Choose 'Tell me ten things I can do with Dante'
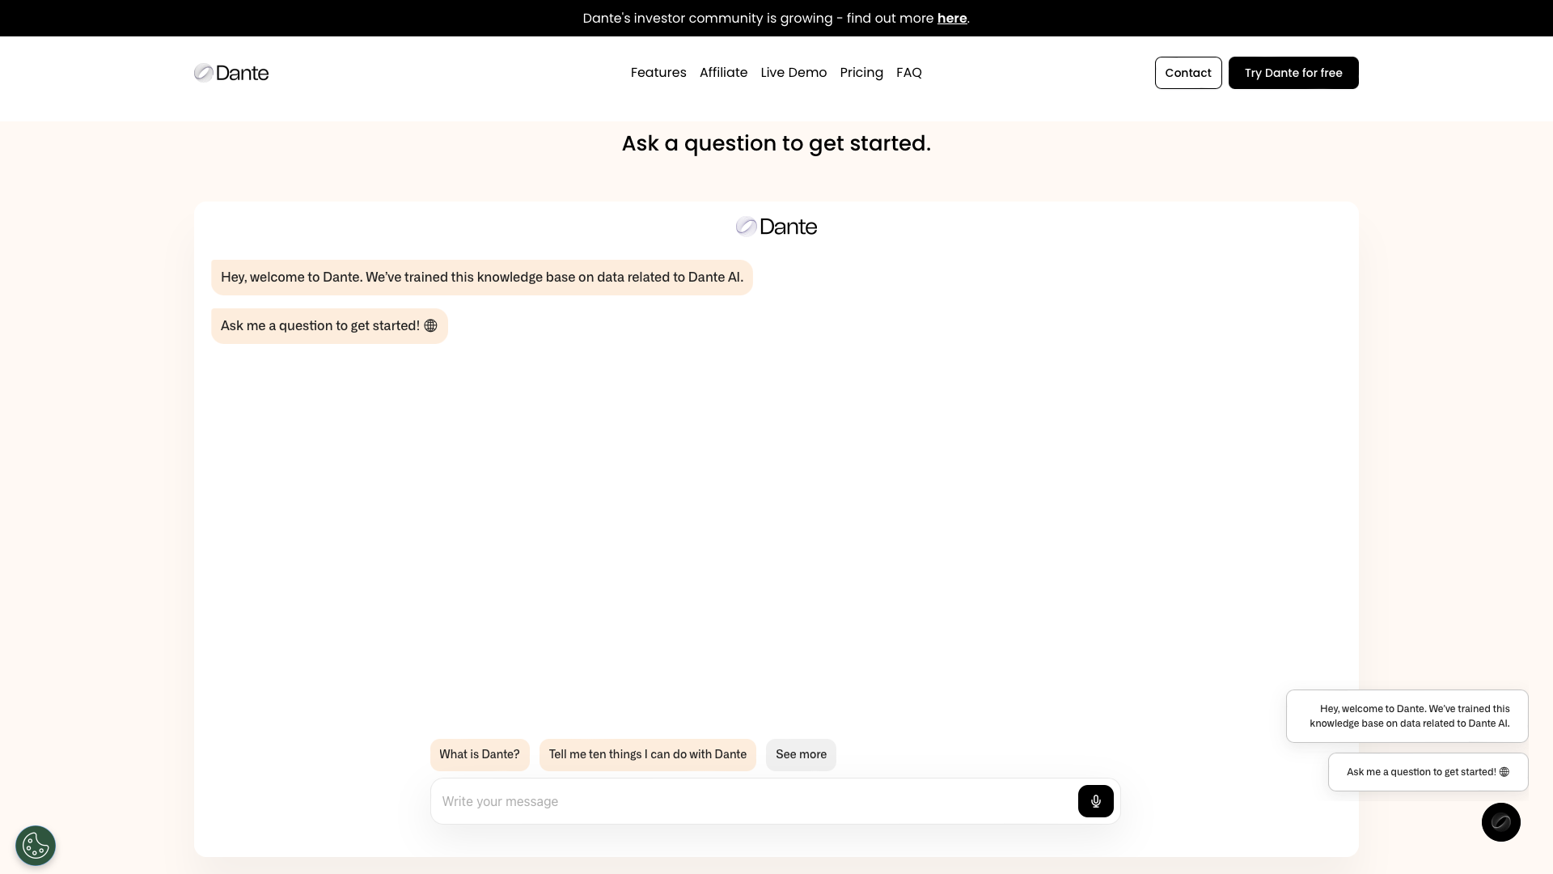The height and width of the screenshot is (874, 1553). point(648,754)
